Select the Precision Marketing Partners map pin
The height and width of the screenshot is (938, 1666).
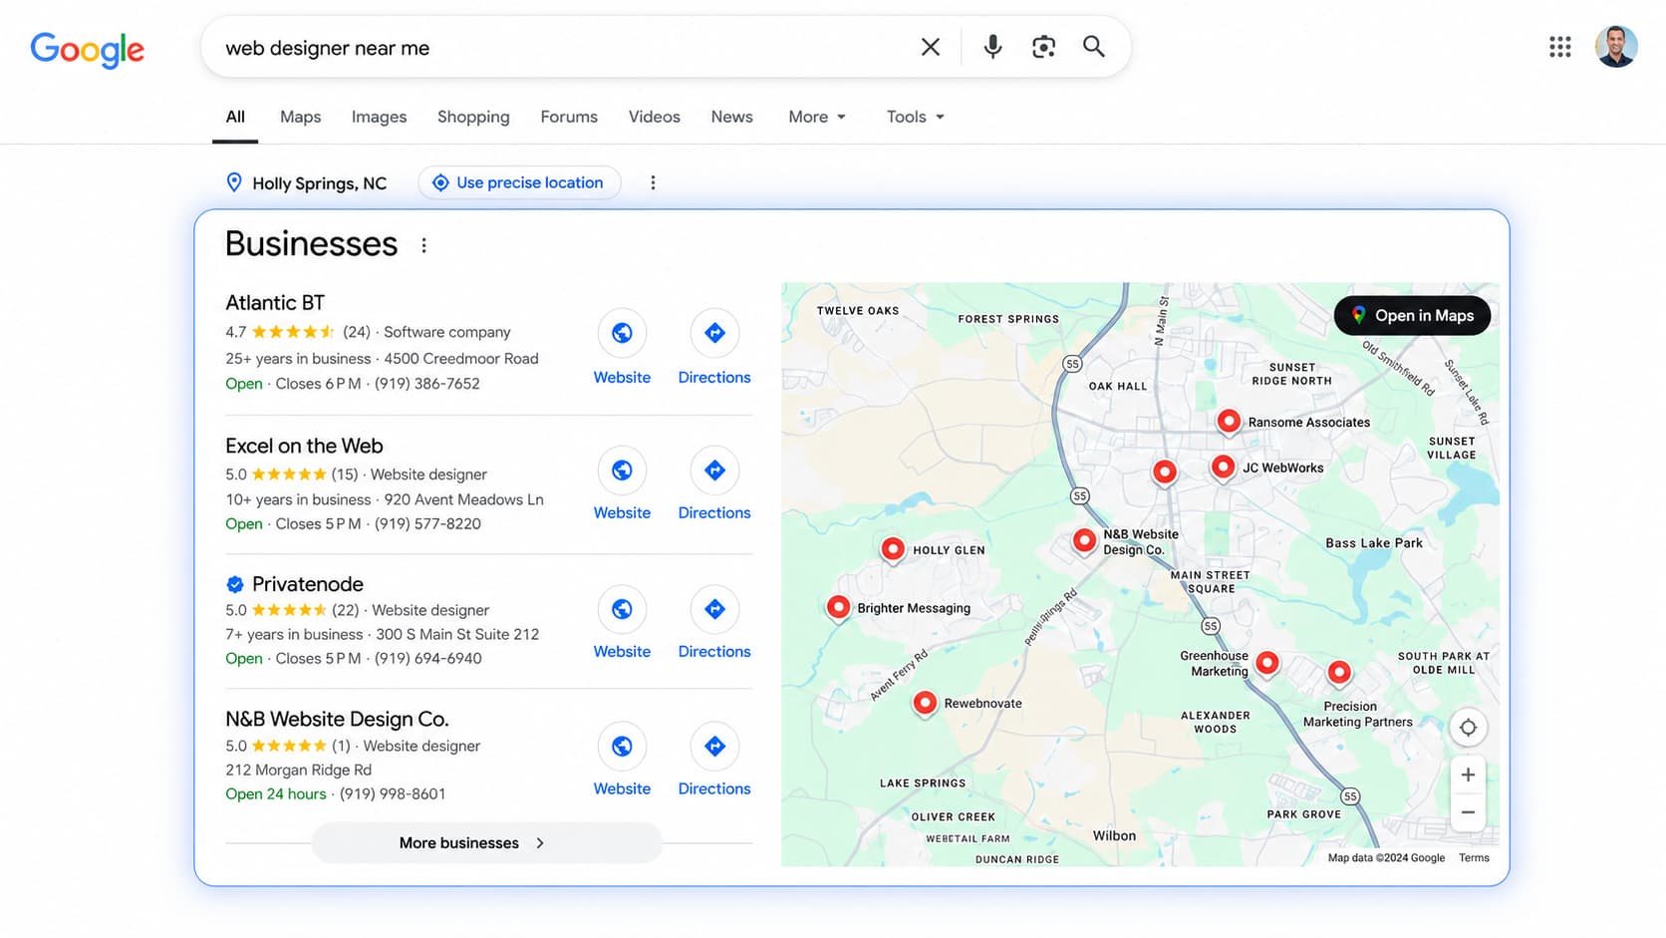(x=1339, y=673)
